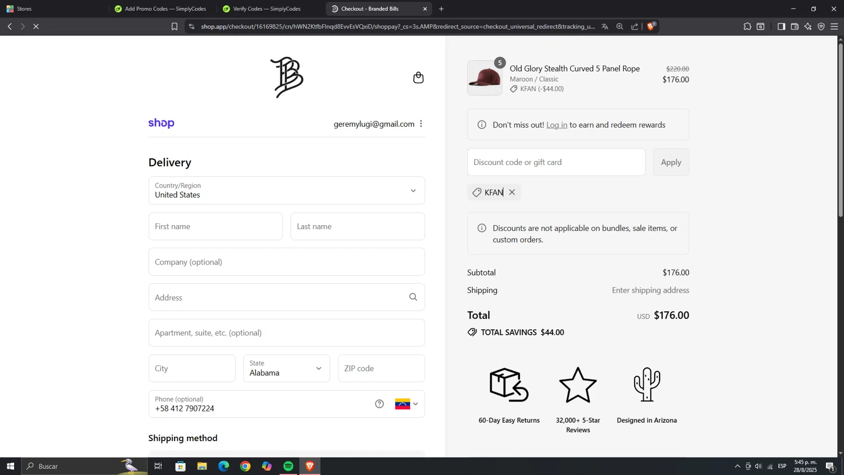Open the zoom magnifier in address bar
The image size is (844, 475).
point(619,26)
